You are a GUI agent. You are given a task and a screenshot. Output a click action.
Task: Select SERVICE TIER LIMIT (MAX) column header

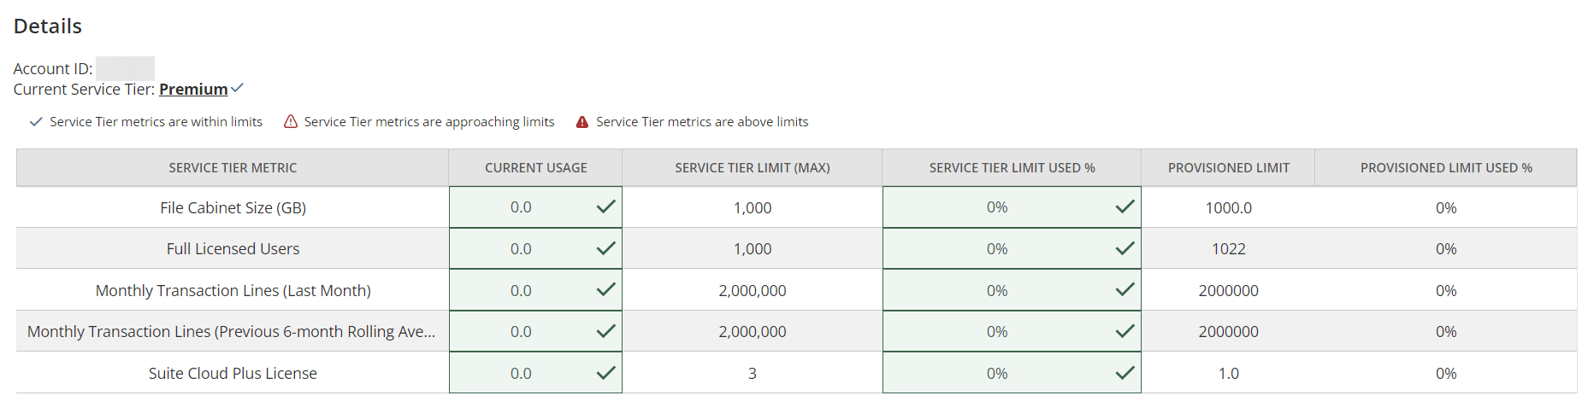tap(753, 168)
